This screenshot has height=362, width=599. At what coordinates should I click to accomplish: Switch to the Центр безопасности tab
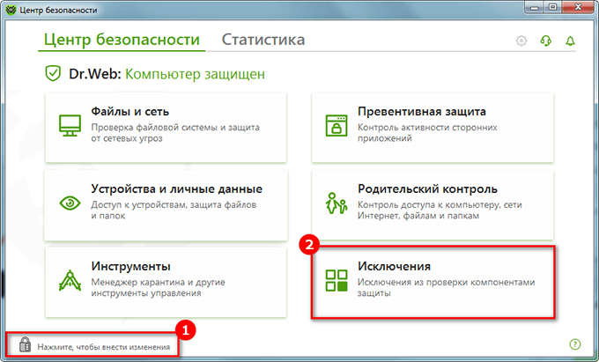(122, 40)
